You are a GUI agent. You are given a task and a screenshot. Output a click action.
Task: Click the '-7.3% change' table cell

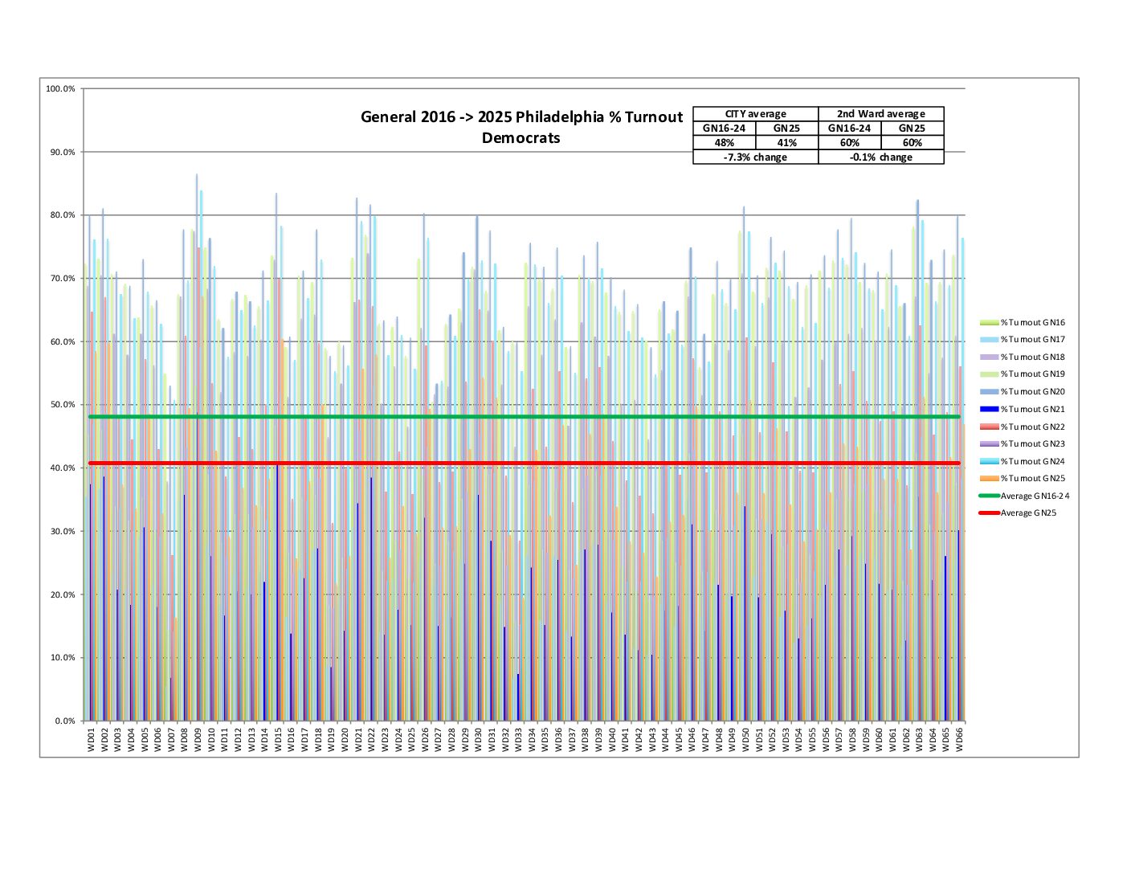tap(755, 157)
